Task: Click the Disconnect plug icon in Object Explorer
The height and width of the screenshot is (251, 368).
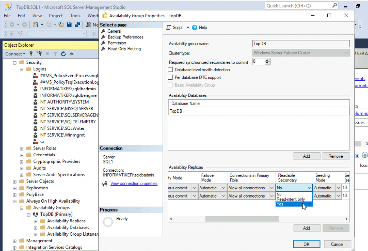Action: click(39, 54)
